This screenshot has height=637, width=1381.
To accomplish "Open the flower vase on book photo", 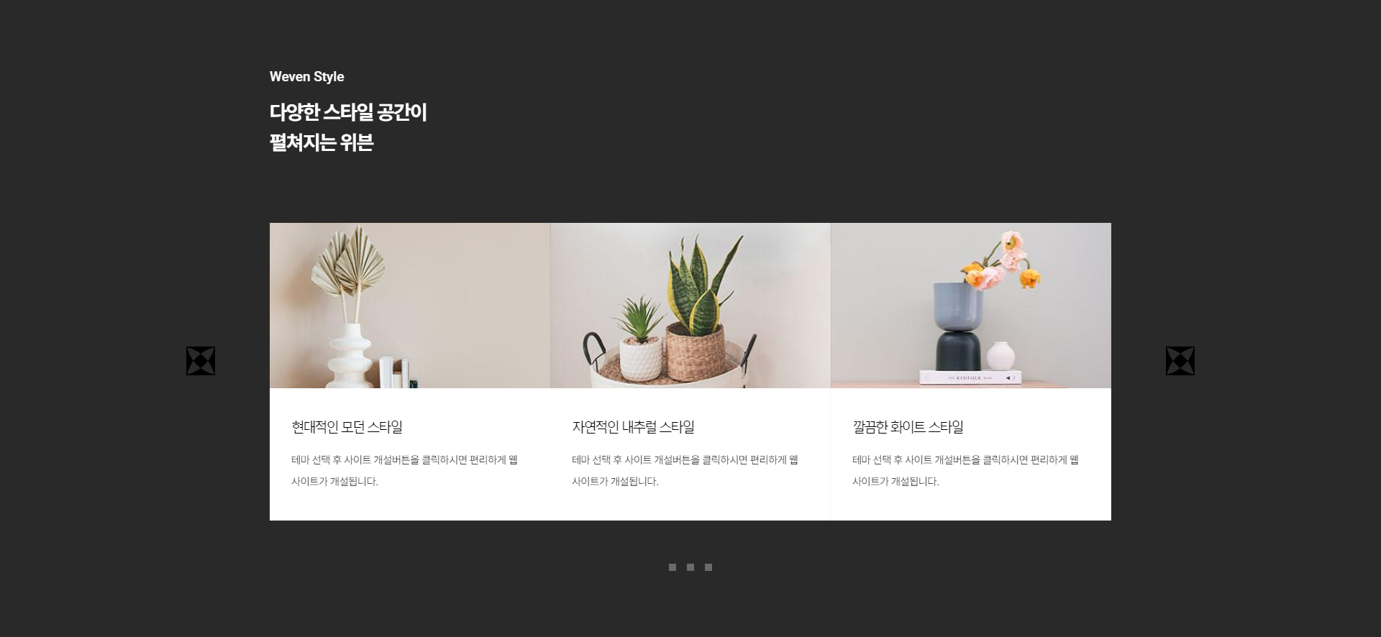I will (x=971, y=306).
